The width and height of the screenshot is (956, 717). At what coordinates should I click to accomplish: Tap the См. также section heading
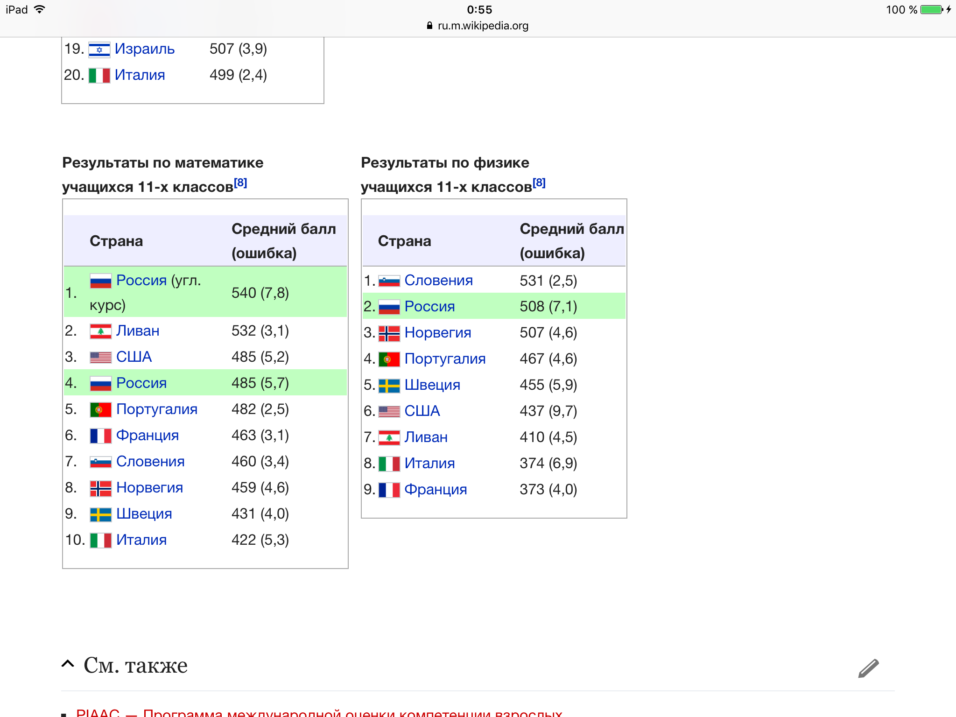point(136,665)
